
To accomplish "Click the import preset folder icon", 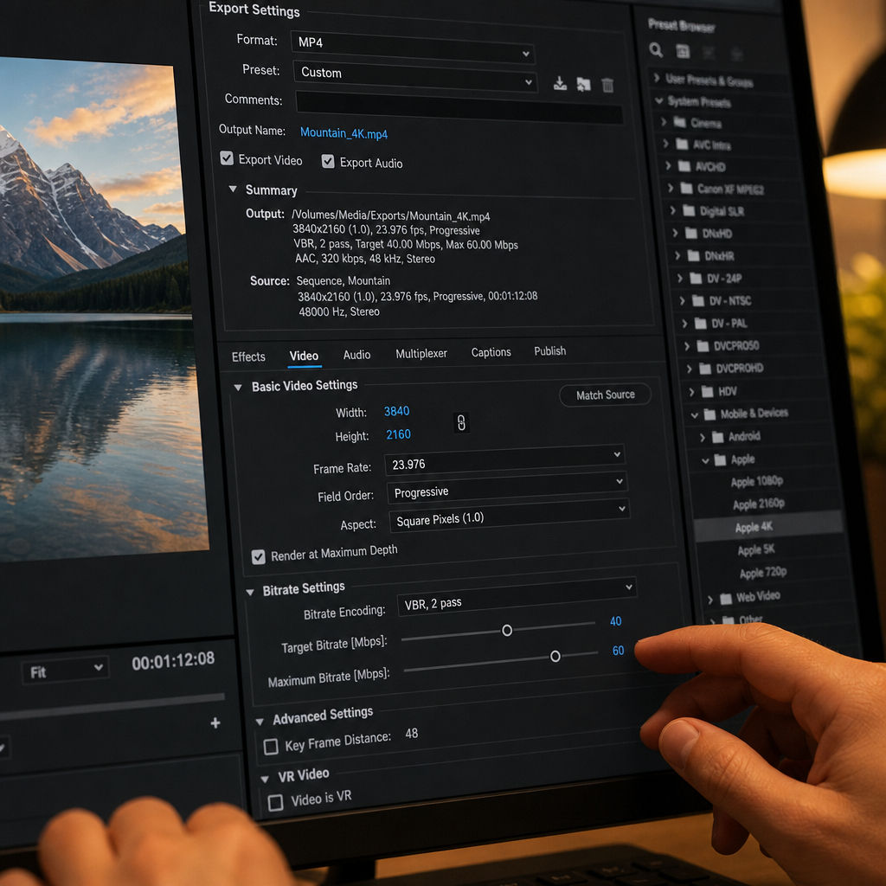I will 583,85.
